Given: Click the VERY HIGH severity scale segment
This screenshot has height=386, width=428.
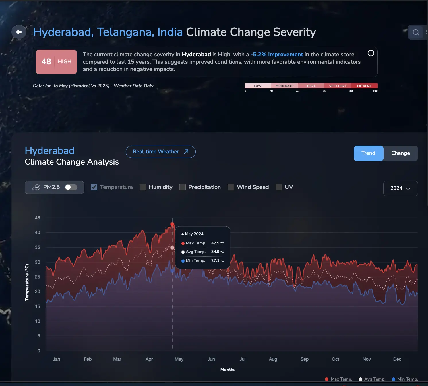Looking at the screenshot, I should 338,86.
